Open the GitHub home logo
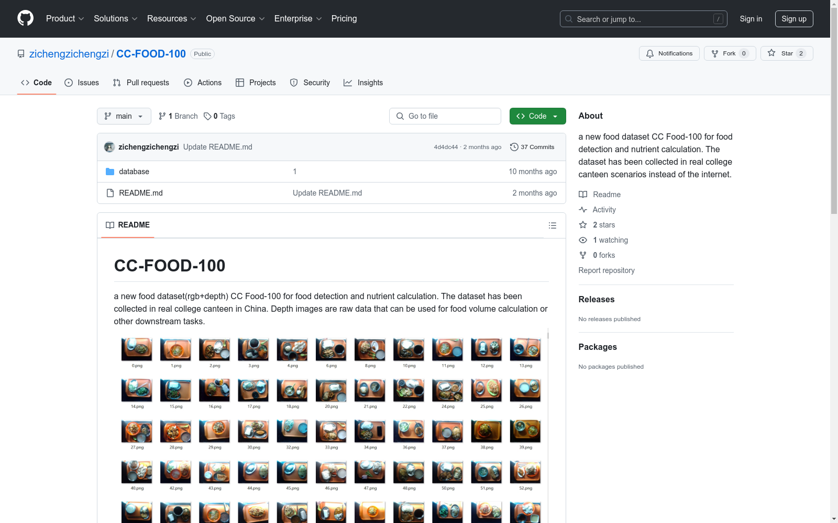 point(25,18)
